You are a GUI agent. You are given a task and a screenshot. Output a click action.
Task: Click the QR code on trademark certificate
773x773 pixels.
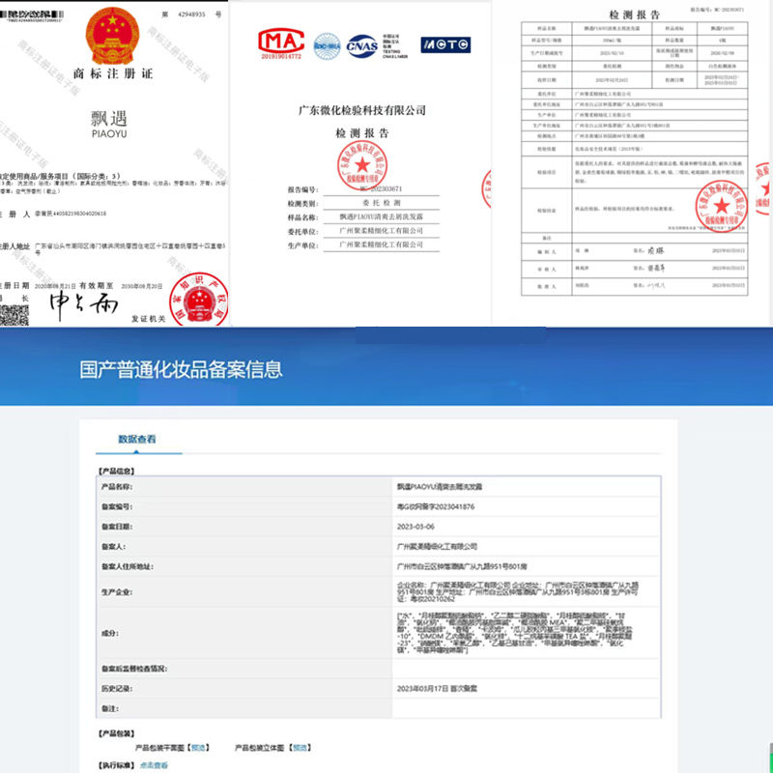[x=14, y=315]
